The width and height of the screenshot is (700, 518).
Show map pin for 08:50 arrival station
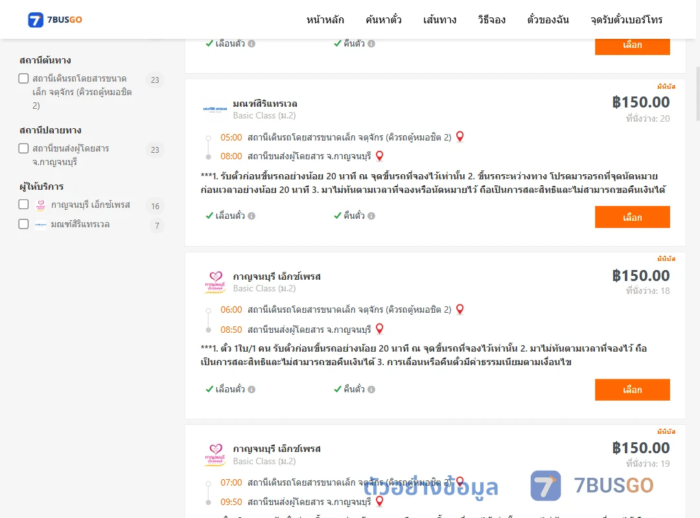coord(379,329)
